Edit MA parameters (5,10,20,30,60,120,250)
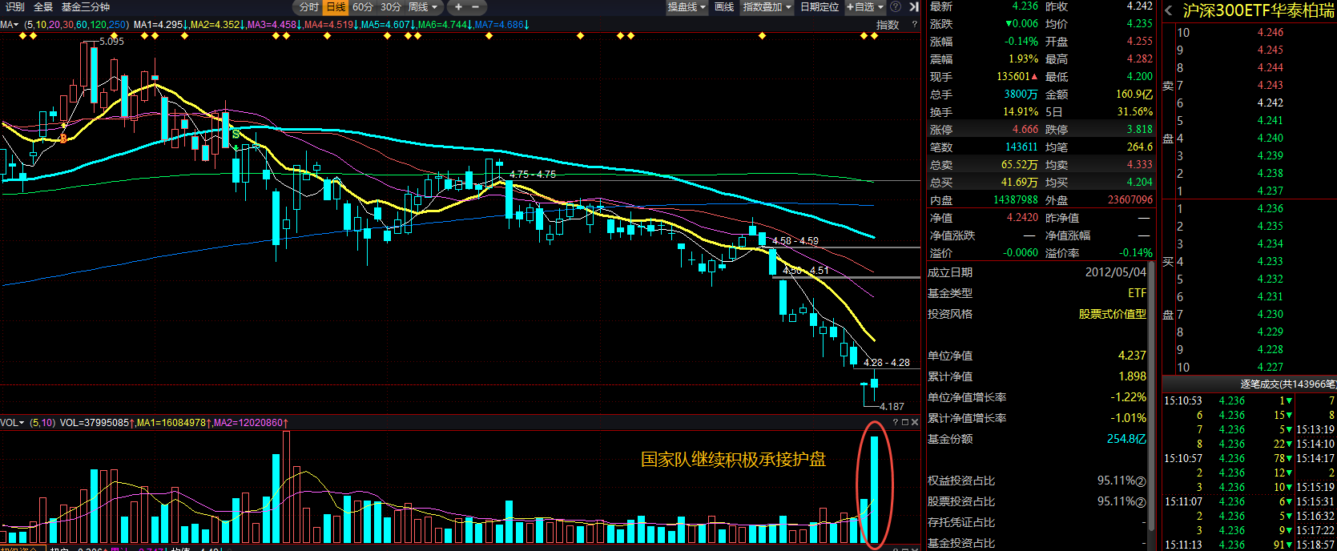The image size is (1337, 551). coord(76,25)
